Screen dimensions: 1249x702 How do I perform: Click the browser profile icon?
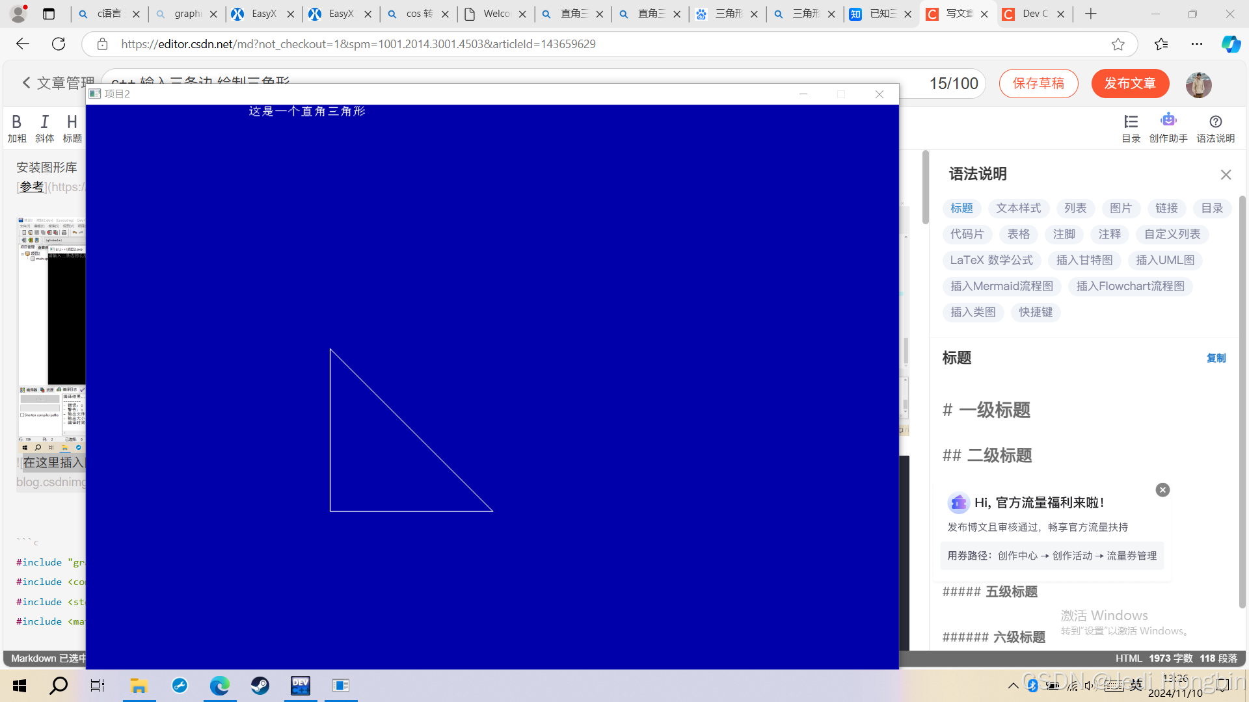[x=18, y=13]
